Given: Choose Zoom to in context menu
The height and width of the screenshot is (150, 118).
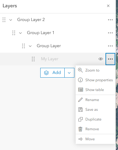Looking at the screenshot, I should click(x=95, y=70).
